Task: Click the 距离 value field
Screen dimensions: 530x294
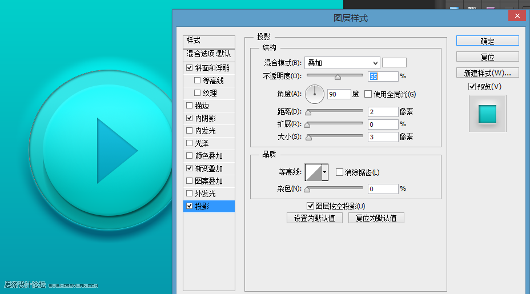Action: coord(383,112)
